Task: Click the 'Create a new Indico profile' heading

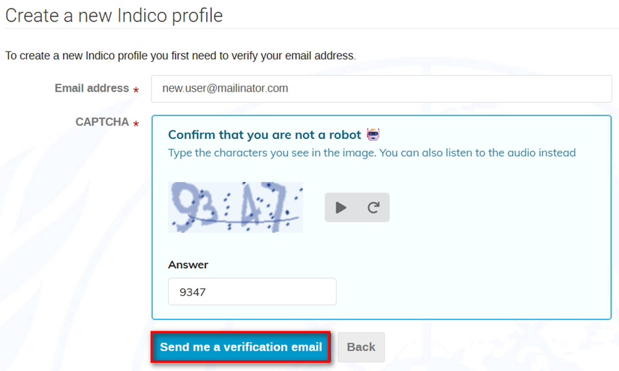Action: [114, 16]
